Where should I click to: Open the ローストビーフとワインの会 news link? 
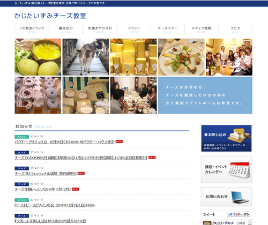55,205
